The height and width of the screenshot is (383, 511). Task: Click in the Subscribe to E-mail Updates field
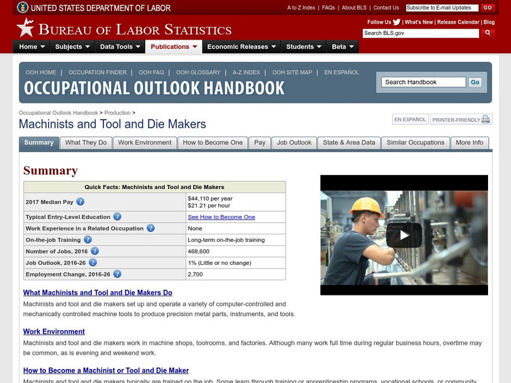pyautogui.click(x=442, y=8)
